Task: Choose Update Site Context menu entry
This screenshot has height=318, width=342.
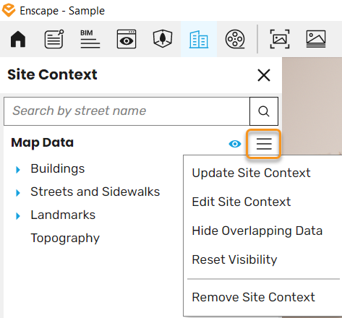Action: pyautogui.click(x=251, y=173)
